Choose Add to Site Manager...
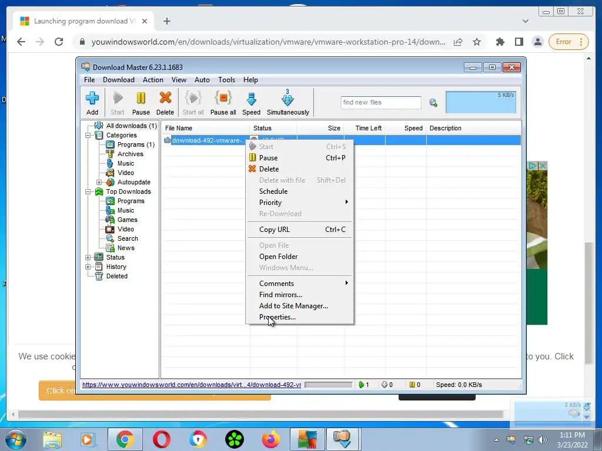Viewport: 602px width, 451px height. click(x=299, y=305)
